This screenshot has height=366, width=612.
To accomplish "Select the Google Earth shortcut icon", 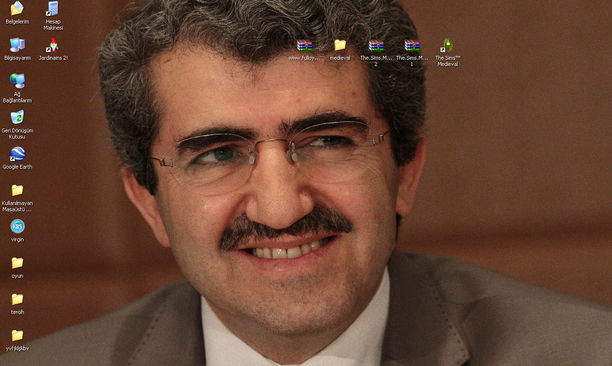I will tap(17, 154).
